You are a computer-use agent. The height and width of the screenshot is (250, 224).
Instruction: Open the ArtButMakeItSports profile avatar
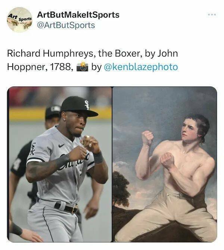point(20,20)
